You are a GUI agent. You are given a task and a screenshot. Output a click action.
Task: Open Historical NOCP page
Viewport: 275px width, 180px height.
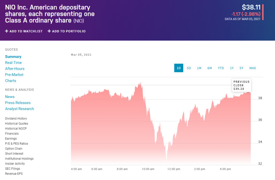16,128
